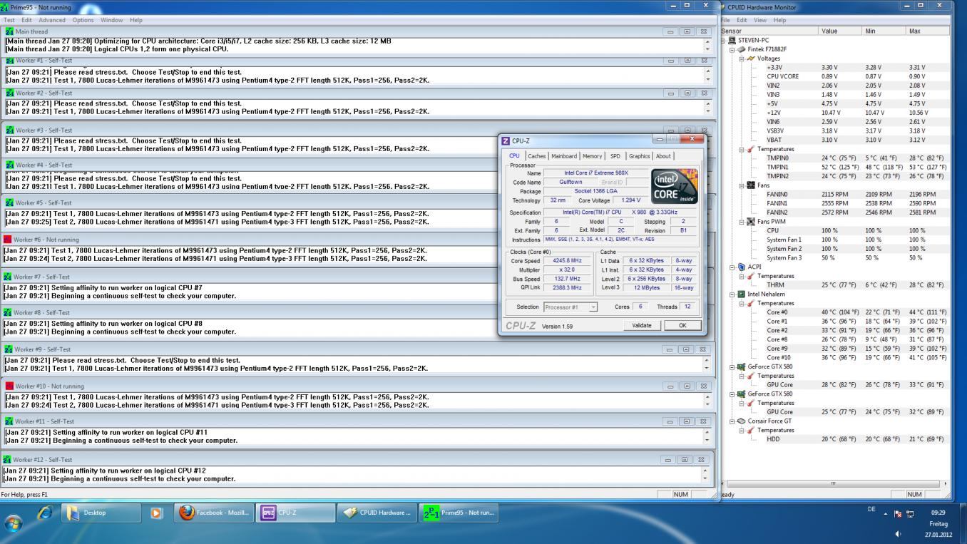Click the Worker #1 window scroll down arrow

707,79
